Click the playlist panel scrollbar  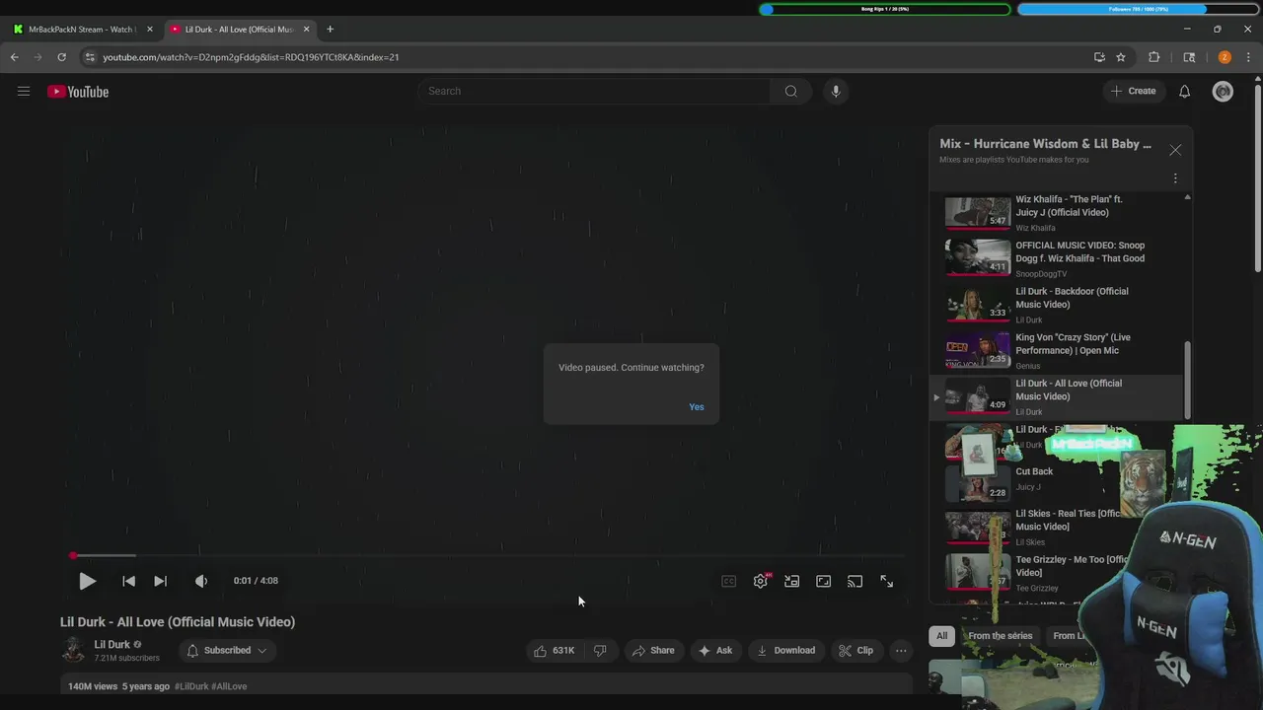1187,381
